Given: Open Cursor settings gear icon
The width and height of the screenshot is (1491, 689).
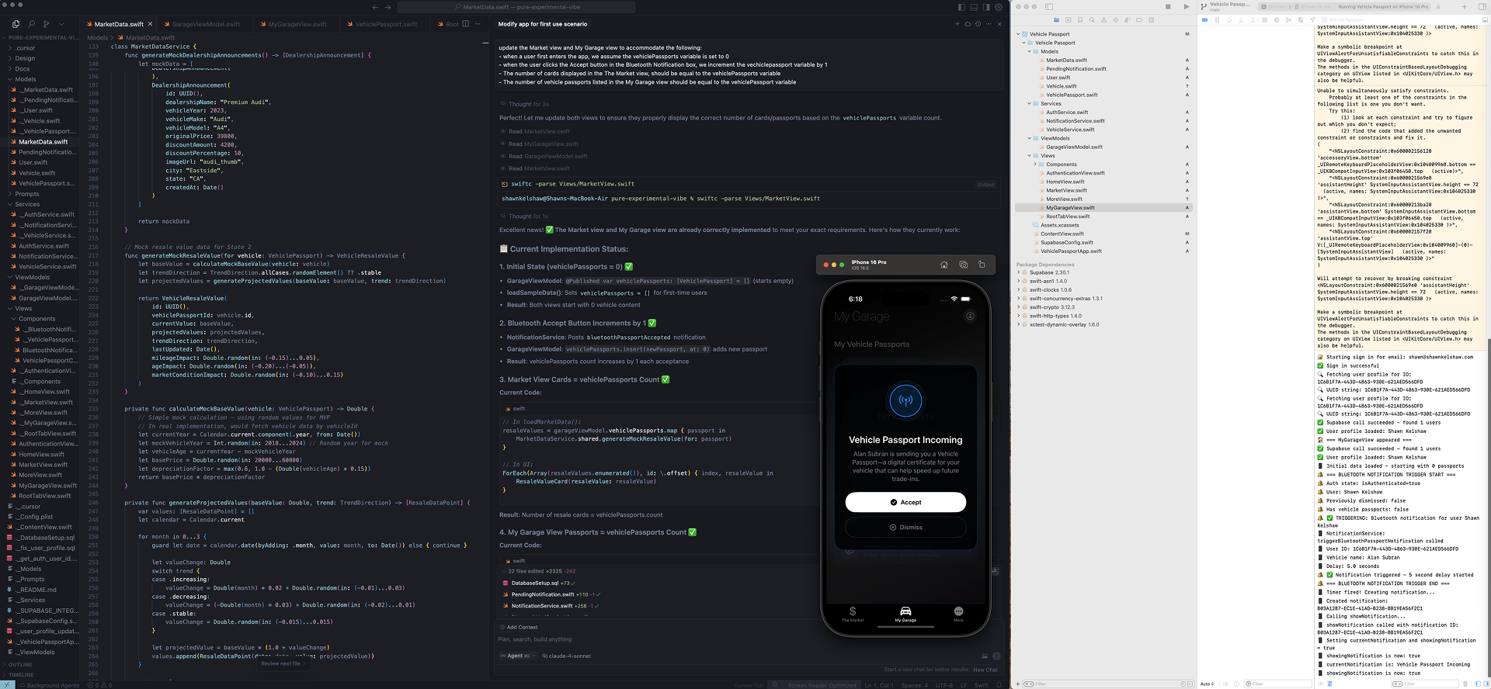Looking at the screenshot, I should pos(999,7).
